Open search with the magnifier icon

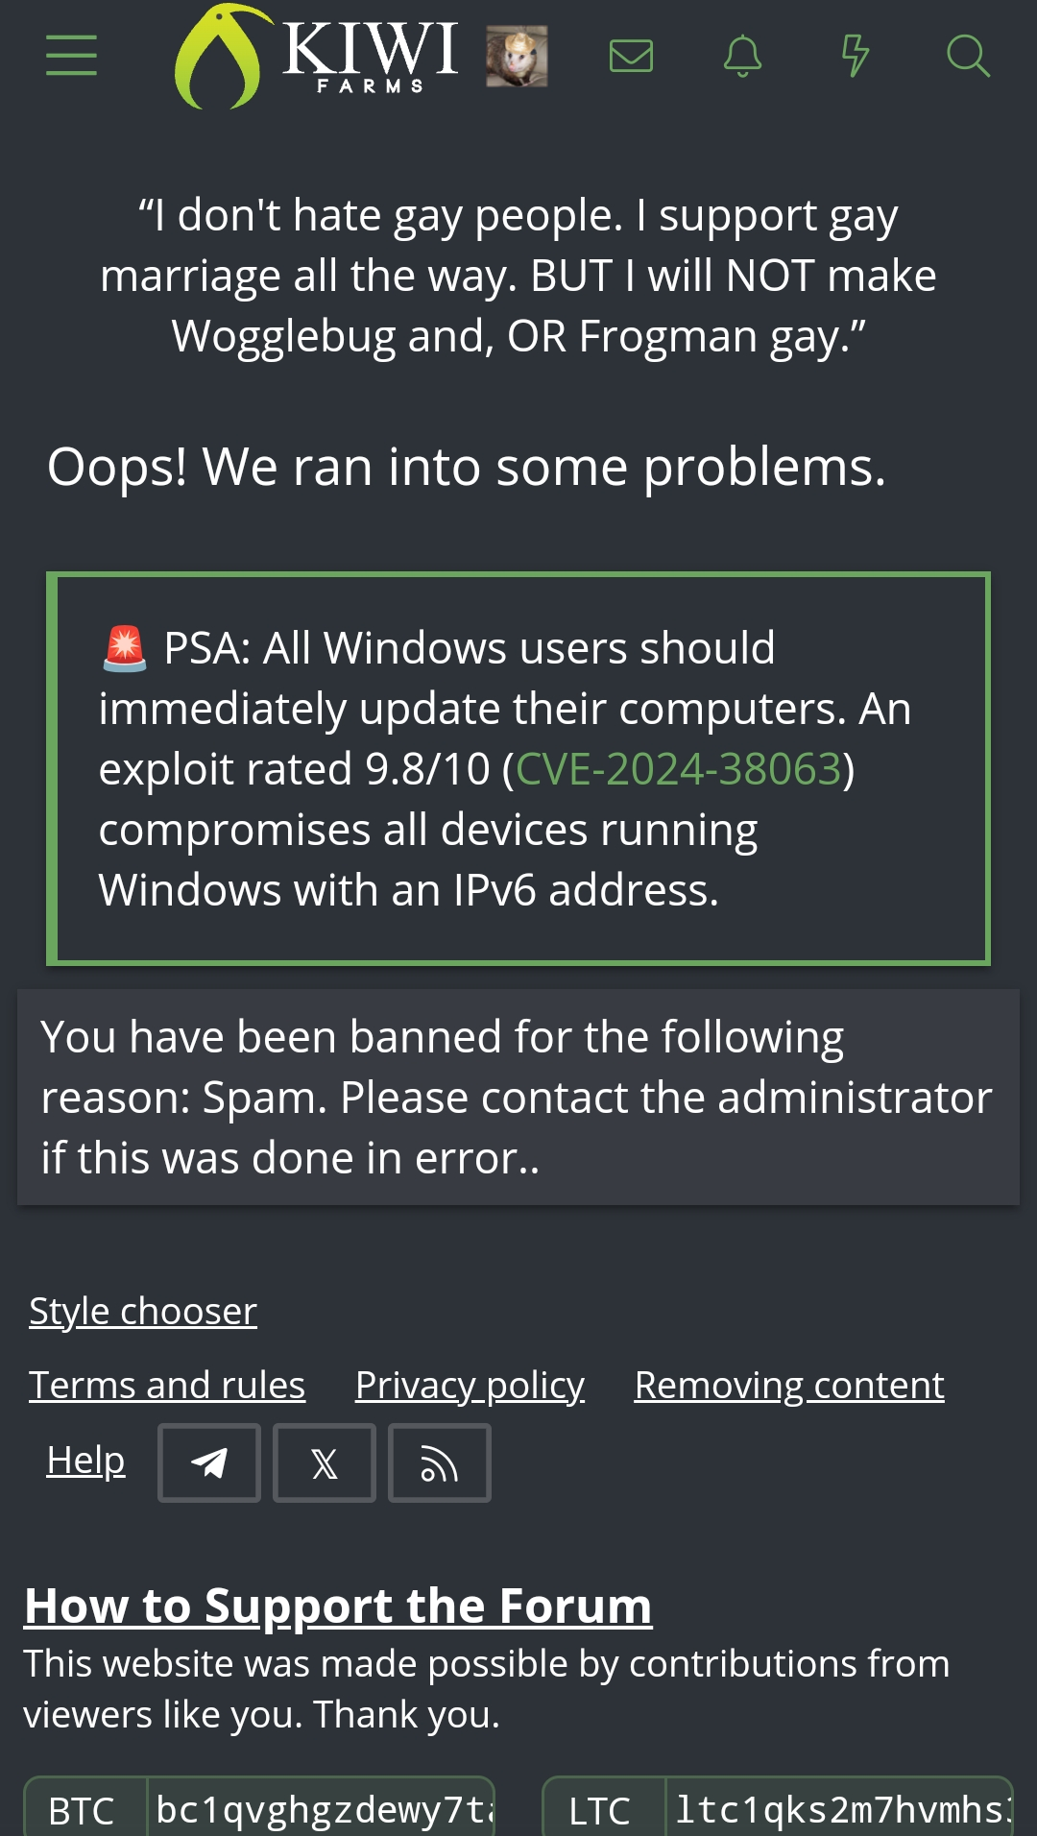[968, 56]
